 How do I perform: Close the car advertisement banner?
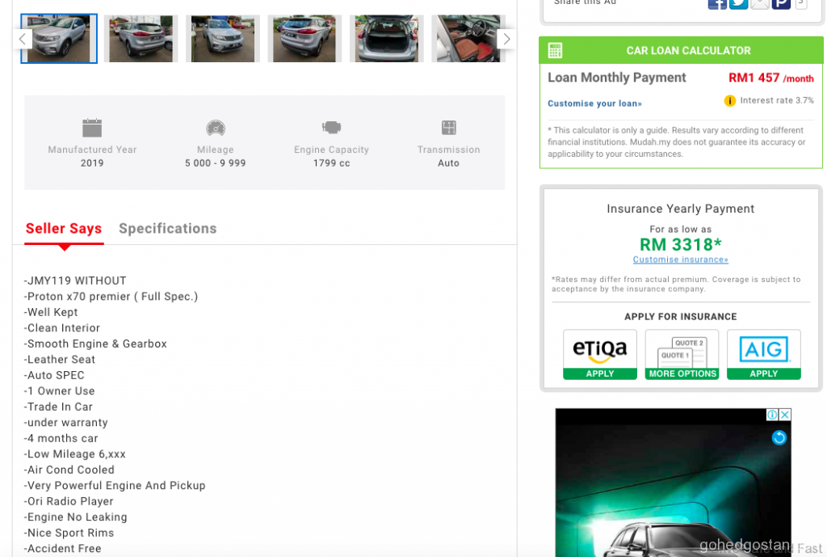click(784, 415)
